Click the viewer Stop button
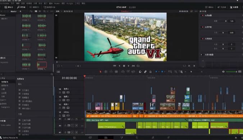 [x=124, y=66]
